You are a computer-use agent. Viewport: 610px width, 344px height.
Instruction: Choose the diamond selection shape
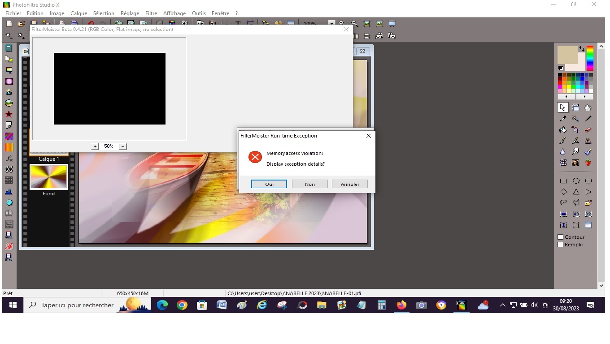[563, 192]
